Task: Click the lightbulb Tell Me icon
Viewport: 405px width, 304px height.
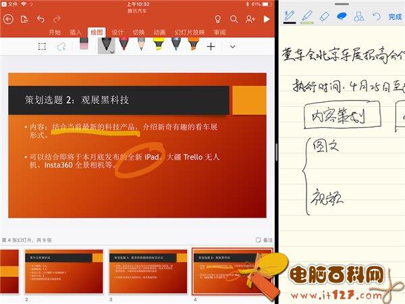Action: click(x=217, y=19)
